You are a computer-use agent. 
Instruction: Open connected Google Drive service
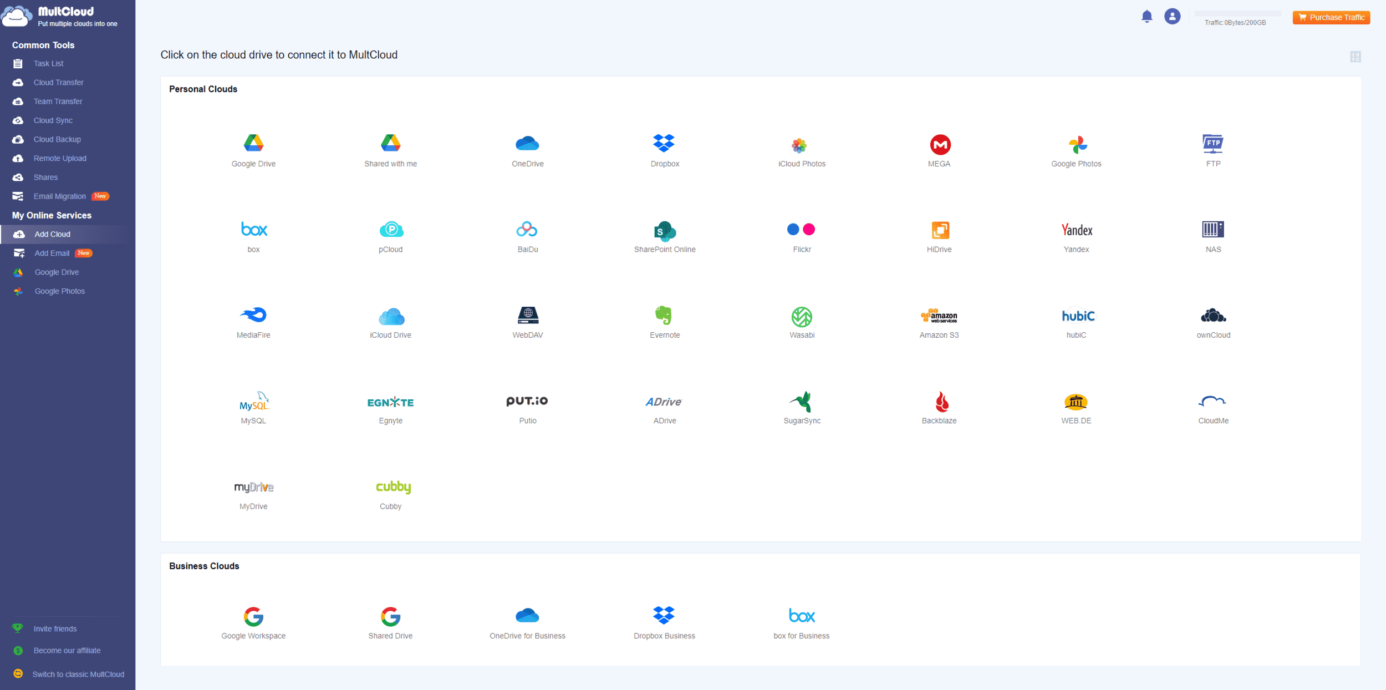pyautogui.click(x=57, y=272)
